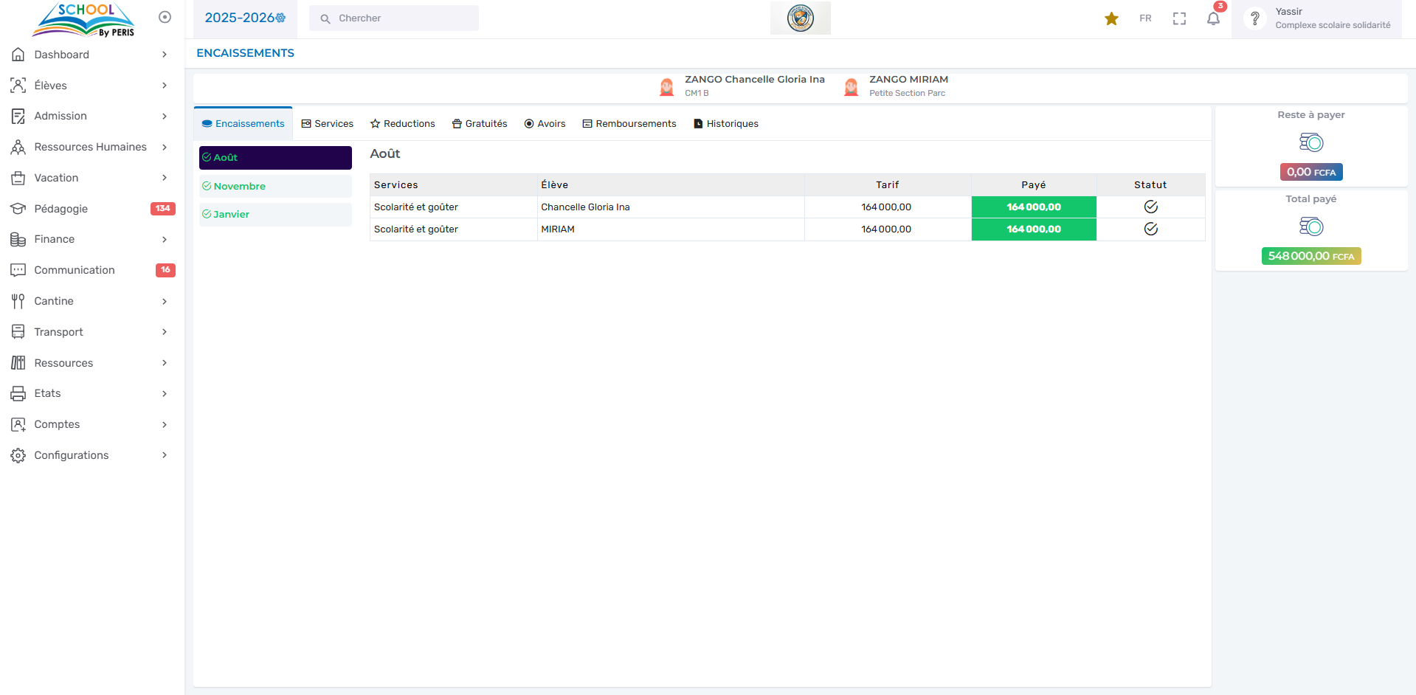Image resolution: width=1416 pixels, height=695 pixels.
Task: Click the coins icon under Reste à payer
Action: pos(1310,142)
